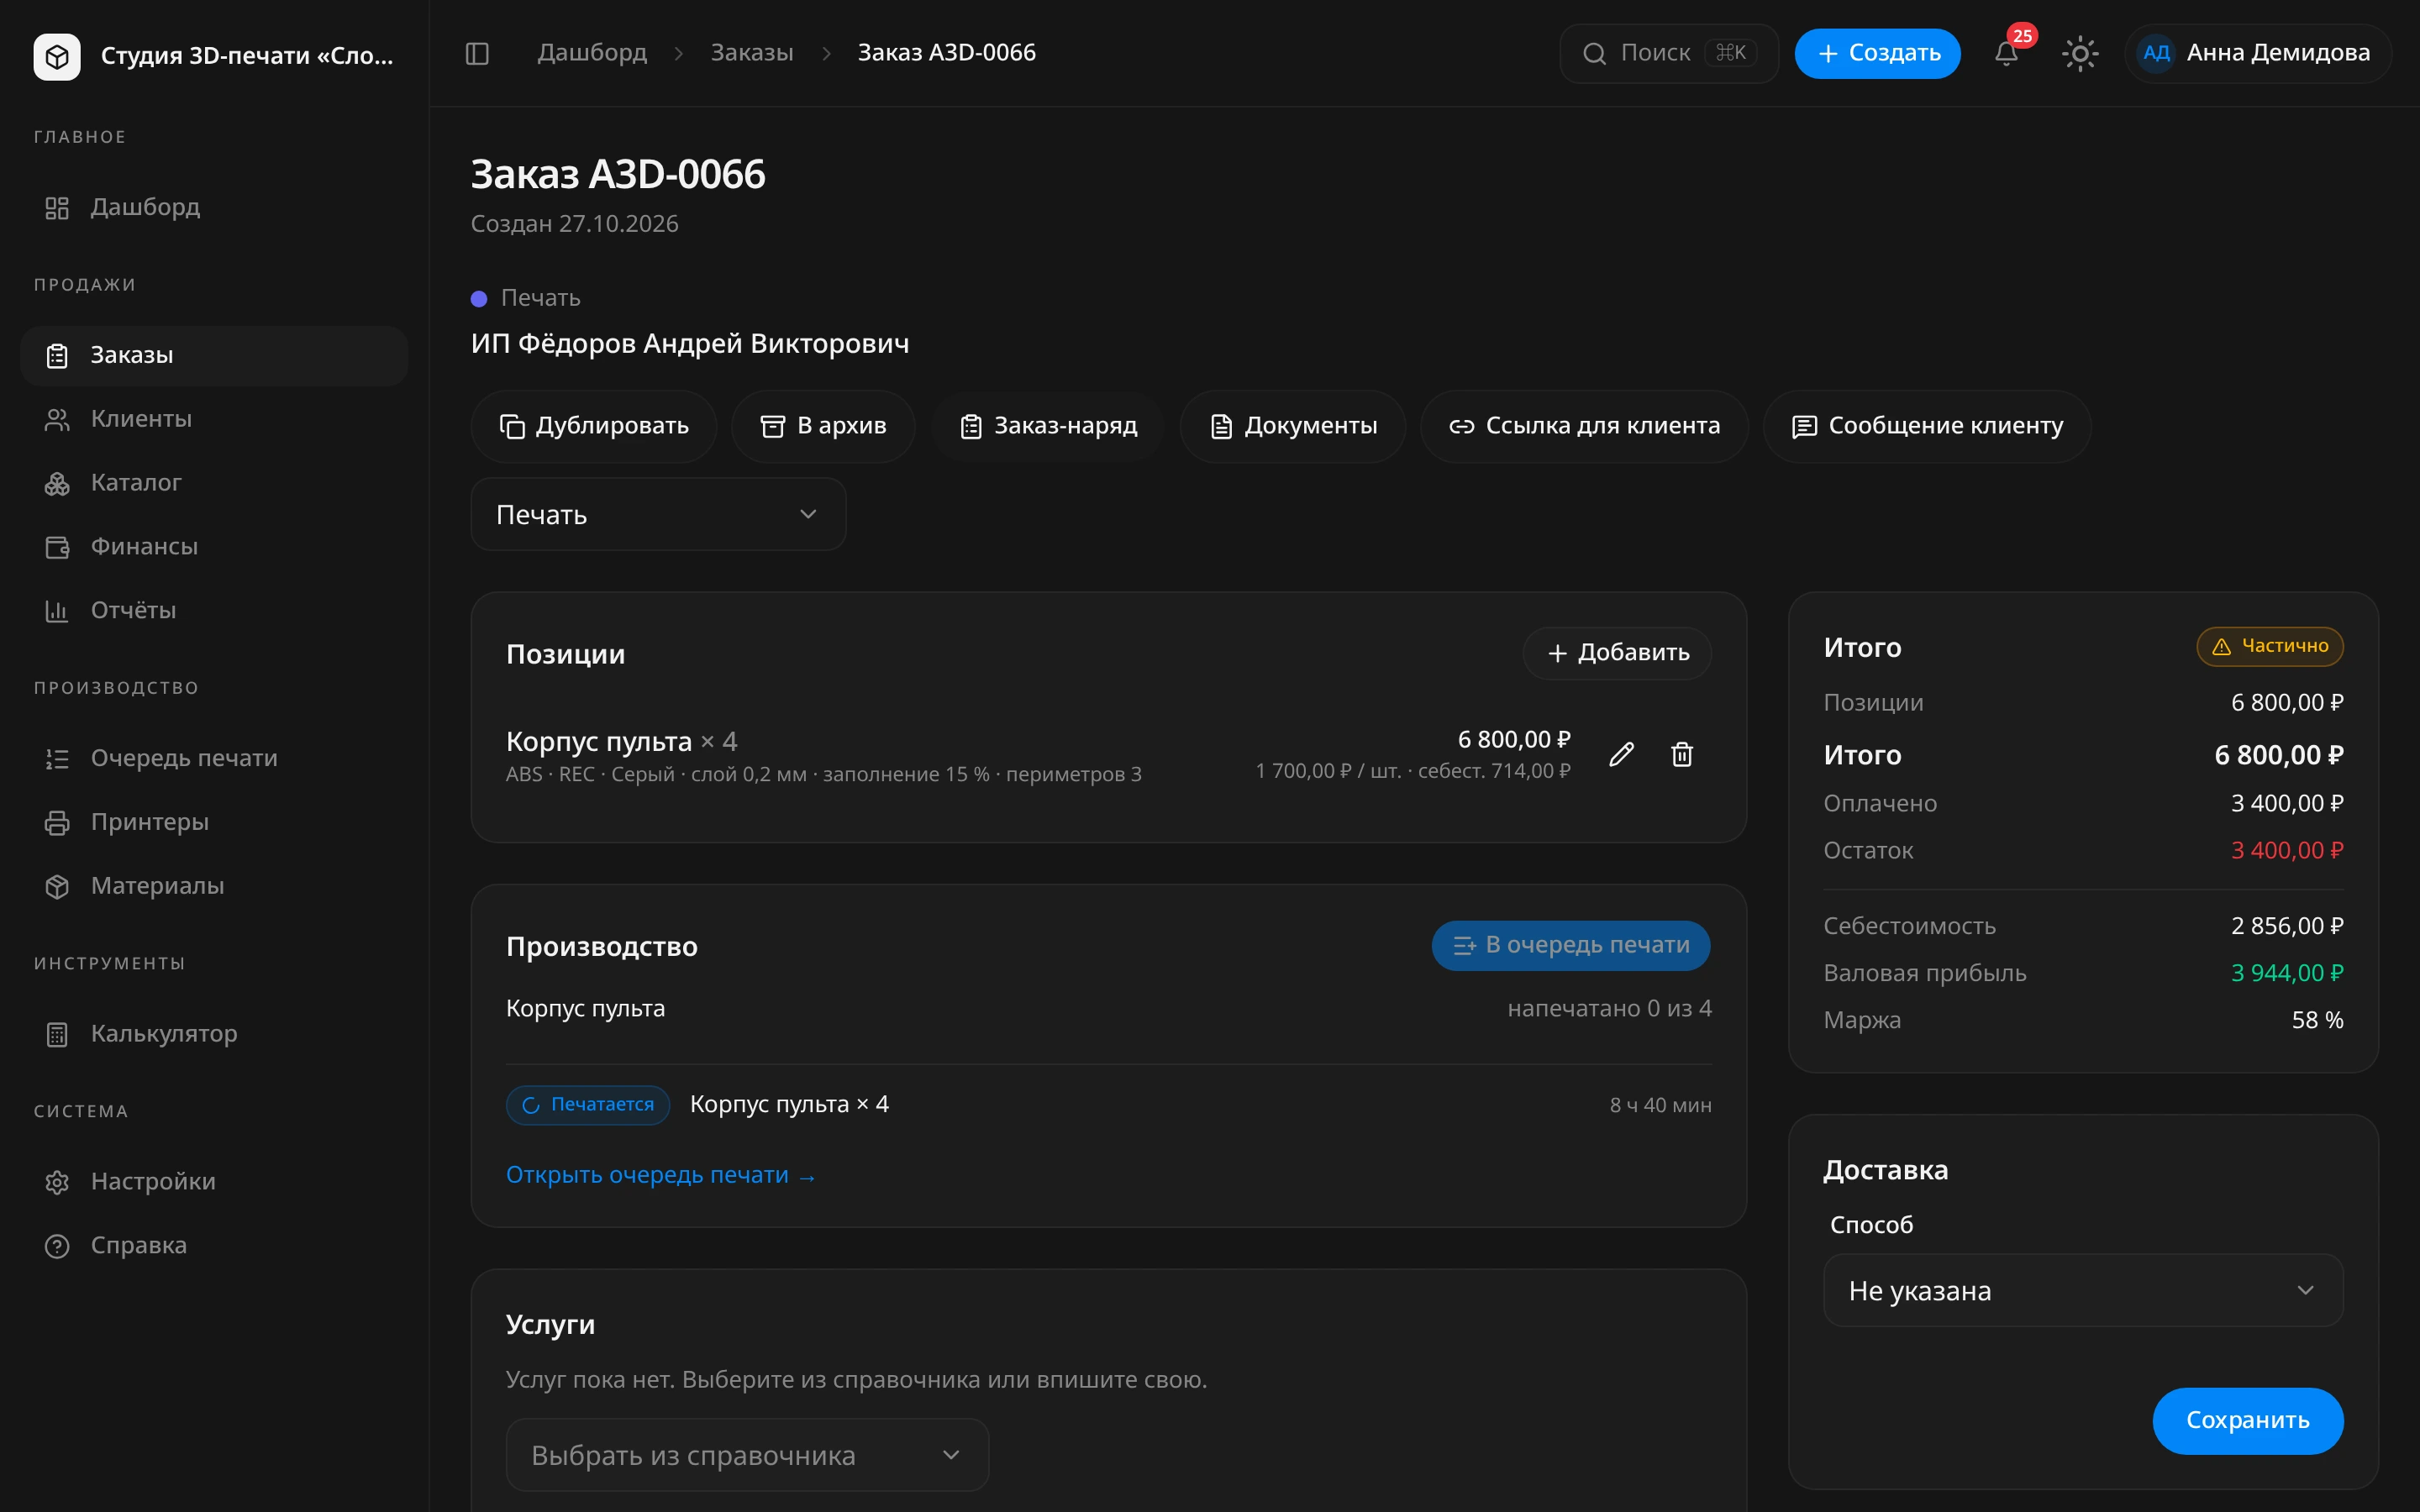Move the order to archive (В архив)

click(x=823, y=426)
